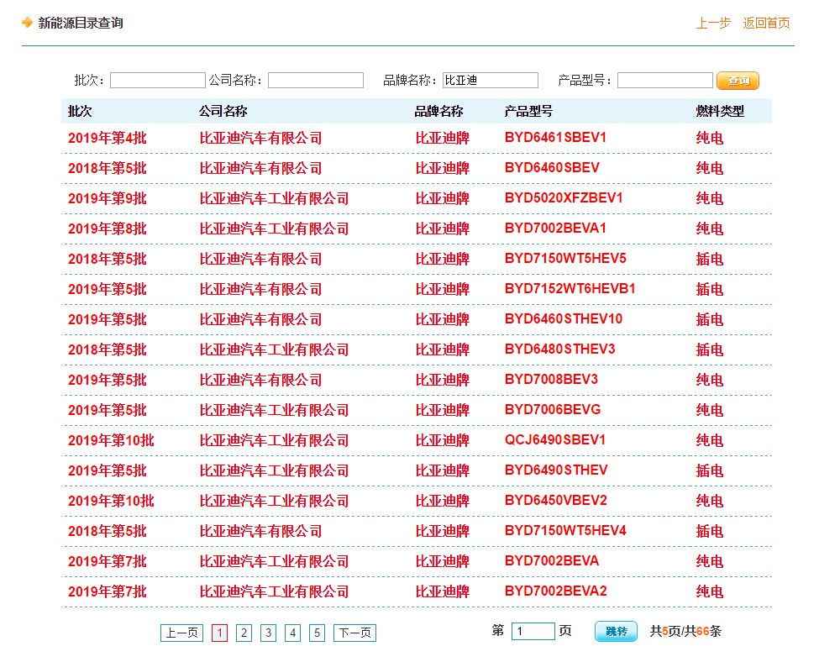Open the 返回首页 link
The image size is (819, 662).
point(766,24)
